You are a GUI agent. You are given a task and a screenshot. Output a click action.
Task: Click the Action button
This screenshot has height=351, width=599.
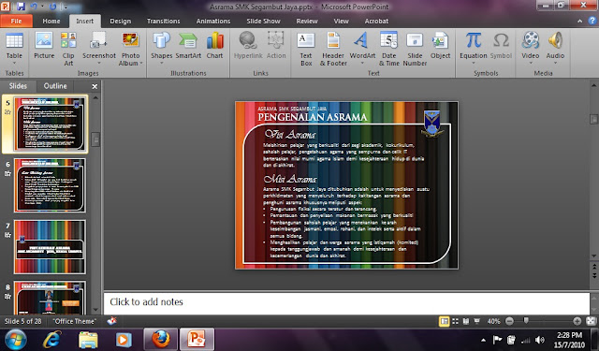[x=276, y=46]
